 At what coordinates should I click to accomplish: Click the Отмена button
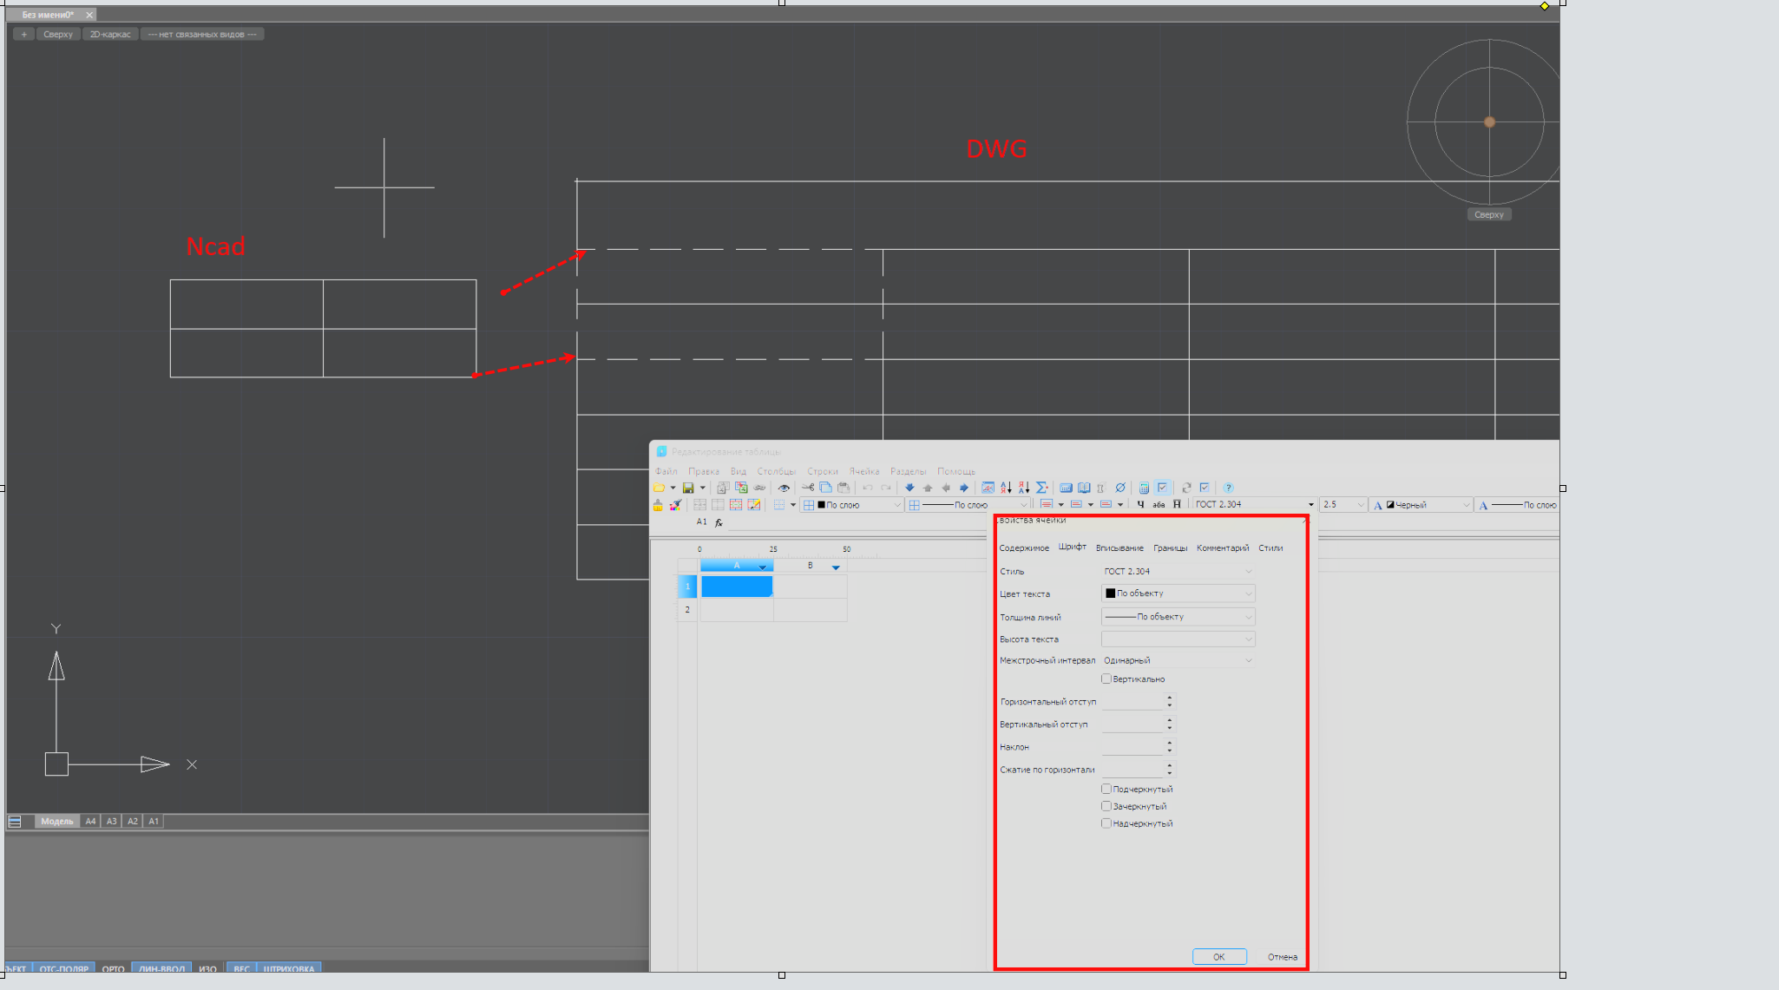(1282, 957)
